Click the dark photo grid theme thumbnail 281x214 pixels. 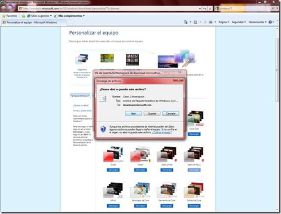(x=132, y=60)
